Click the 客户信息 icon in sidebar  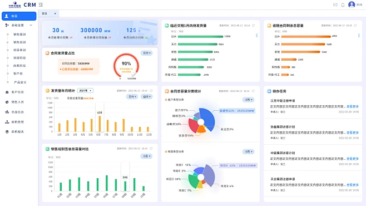click(7, 92)
